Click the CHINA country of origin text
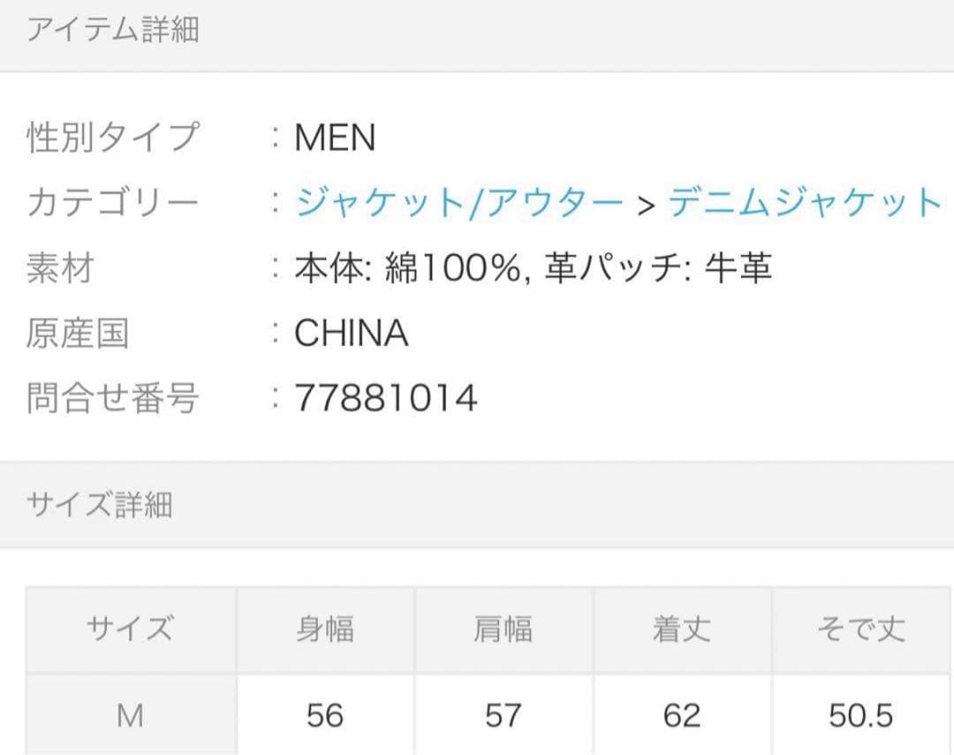 (x=351, y=334)
